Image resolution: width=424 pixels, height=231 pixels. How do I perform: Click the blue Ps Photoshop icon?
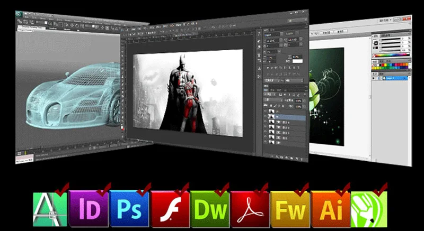point(129,209)
